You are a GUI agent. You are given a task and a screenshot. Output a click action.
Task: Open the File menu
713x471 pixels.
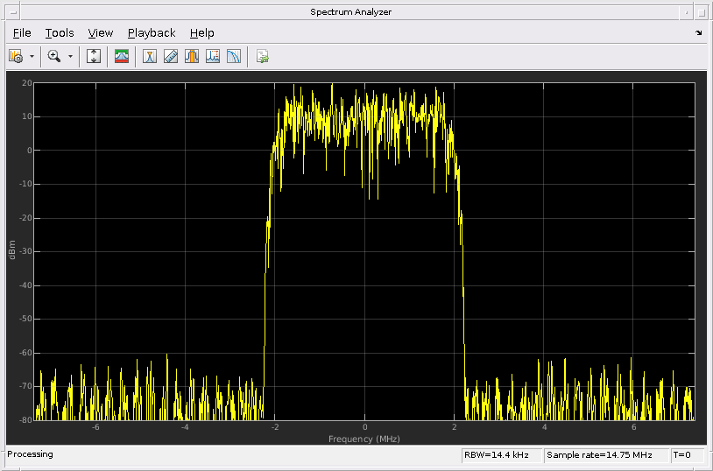[x=22, y=32]
